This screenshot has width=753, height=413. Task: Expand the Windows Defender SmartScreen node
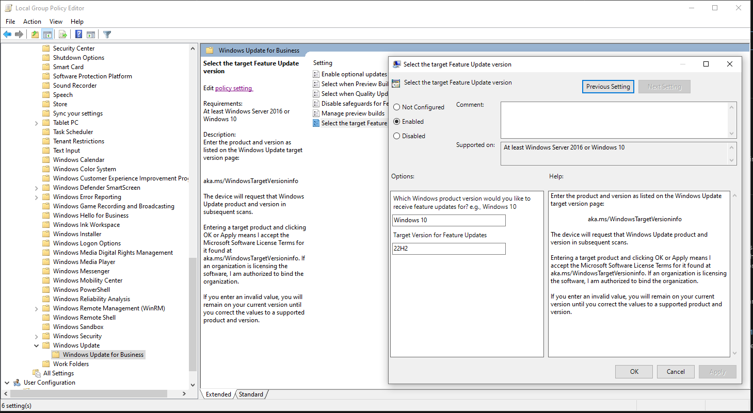(x=36, y=188)
